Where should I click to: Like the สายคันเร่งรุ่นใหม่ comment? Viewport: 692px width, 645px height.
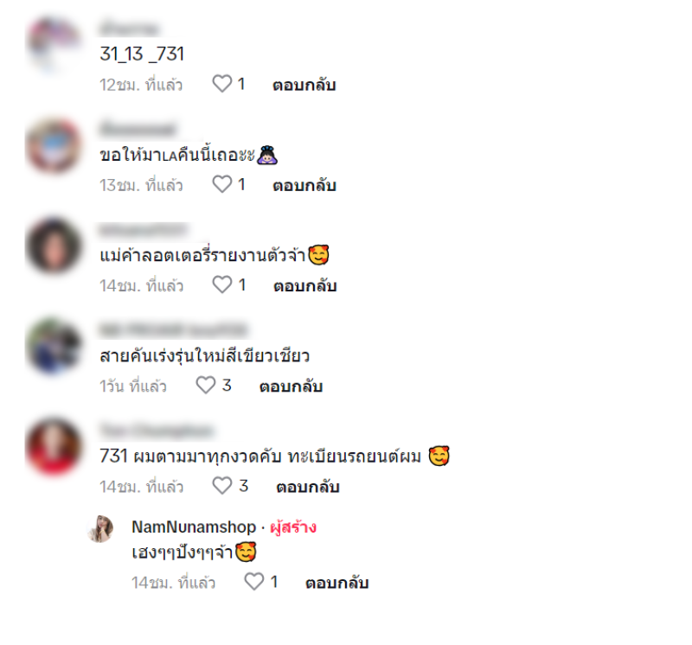[206, 386]
